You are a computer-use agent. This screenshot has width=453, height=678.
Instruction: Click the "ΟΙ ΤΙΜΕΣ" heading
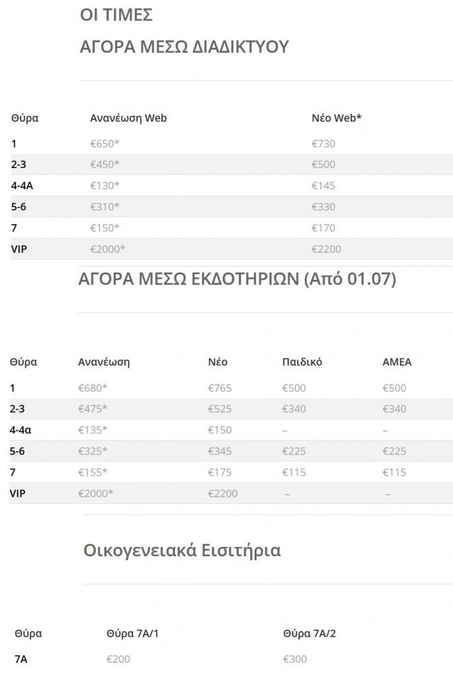(116, 15)
